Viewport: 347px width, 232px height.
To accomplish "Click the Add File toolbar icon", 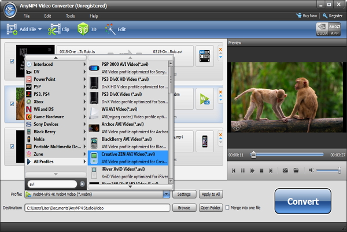I will point(12,29).
